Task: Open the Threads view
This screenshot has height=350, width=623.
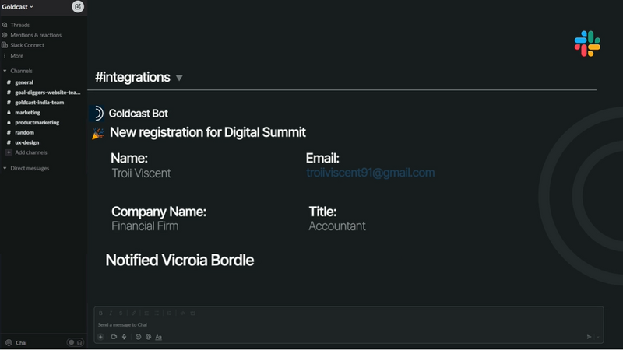Action: [20, 25]
